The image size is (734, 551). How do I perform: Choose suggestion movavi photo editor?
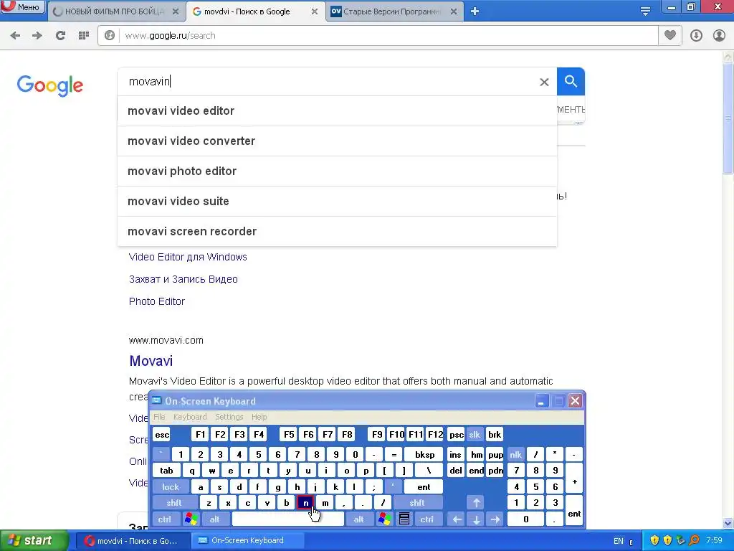[x=337, y=171]
